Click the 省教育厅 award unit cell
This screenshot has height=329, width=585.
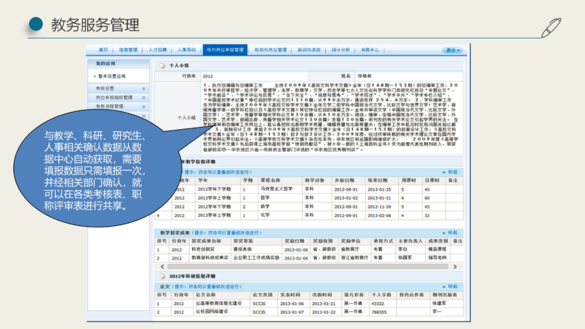[350, 249]
